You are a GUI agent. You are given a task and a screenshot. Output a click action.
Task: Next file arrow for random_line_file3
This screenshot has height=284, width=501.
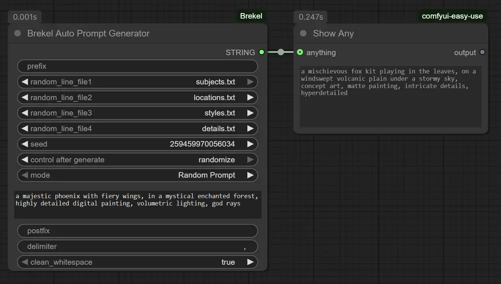click(x=250, y=113)
